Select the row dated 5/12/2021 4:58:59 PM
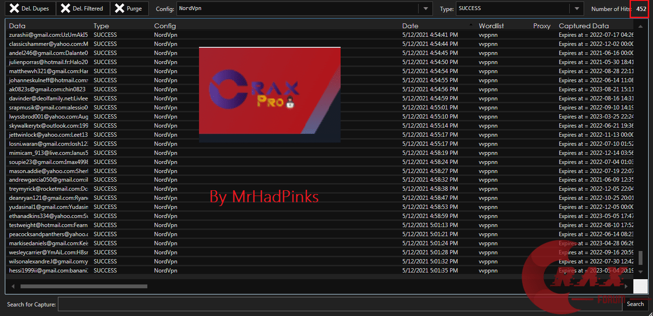 [320, 216]
